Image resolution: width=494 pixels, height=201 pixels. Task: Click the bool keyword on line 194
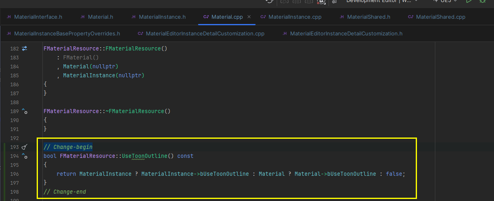(50, 156)
